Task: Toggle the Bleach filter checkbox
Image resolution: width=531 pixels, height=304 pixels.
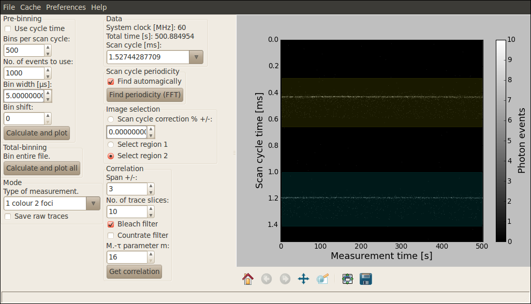Action: click(x=111, y=224)
